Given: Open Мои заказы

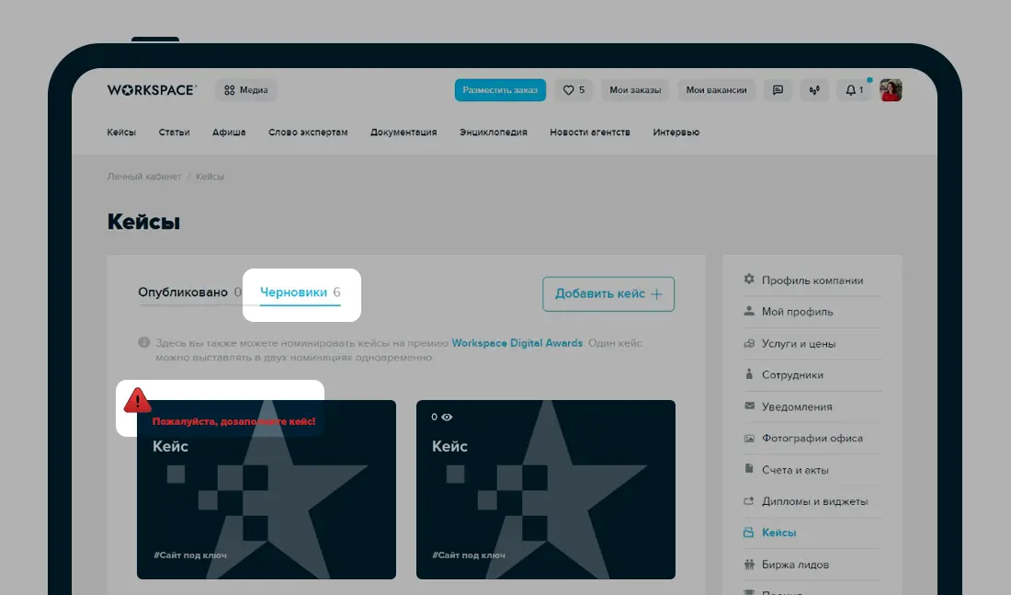Looking at the screenshot, I should 635,90.
